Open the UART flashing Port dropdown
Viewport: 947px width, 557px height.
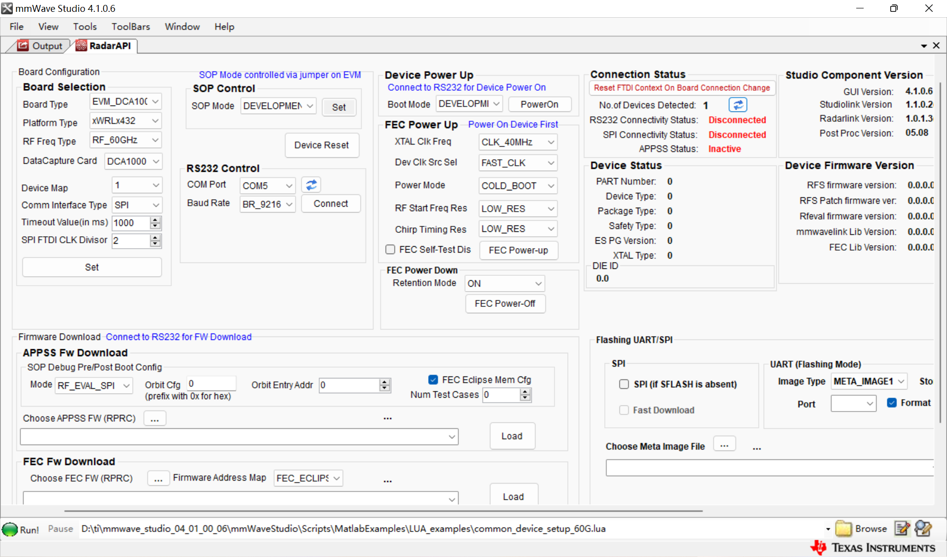(x=853, y=404)
